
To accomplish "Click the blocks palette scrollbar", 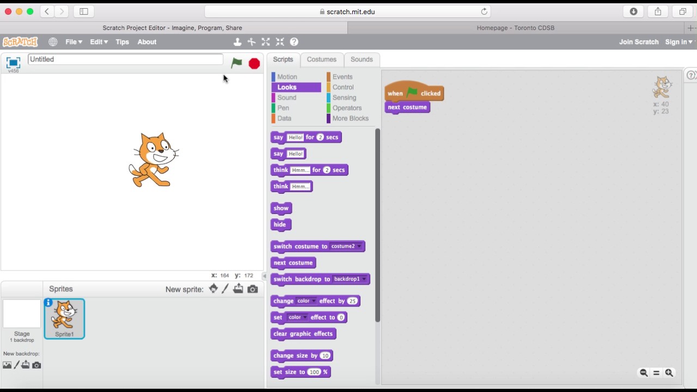I will [x=377, y=225].
